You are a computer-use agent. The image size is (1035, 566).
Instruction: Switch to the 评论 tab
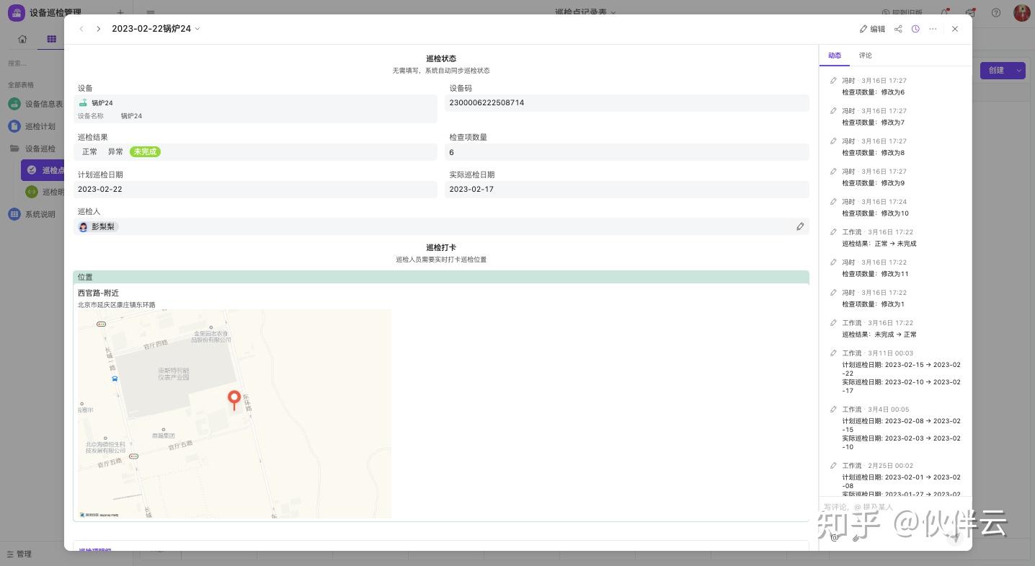(x=865, y=56)
